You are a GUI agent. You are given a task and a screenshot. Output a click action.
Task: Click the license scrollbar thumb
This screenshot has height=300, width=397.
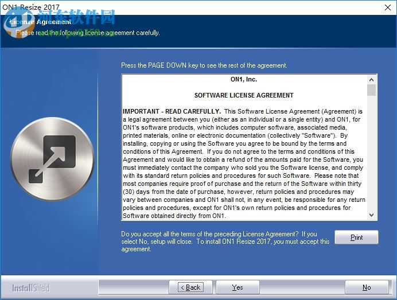tap(371, 90)
